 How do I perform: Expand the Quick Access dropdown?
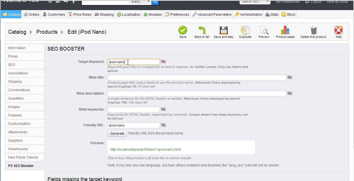click(x=255, y=2)
